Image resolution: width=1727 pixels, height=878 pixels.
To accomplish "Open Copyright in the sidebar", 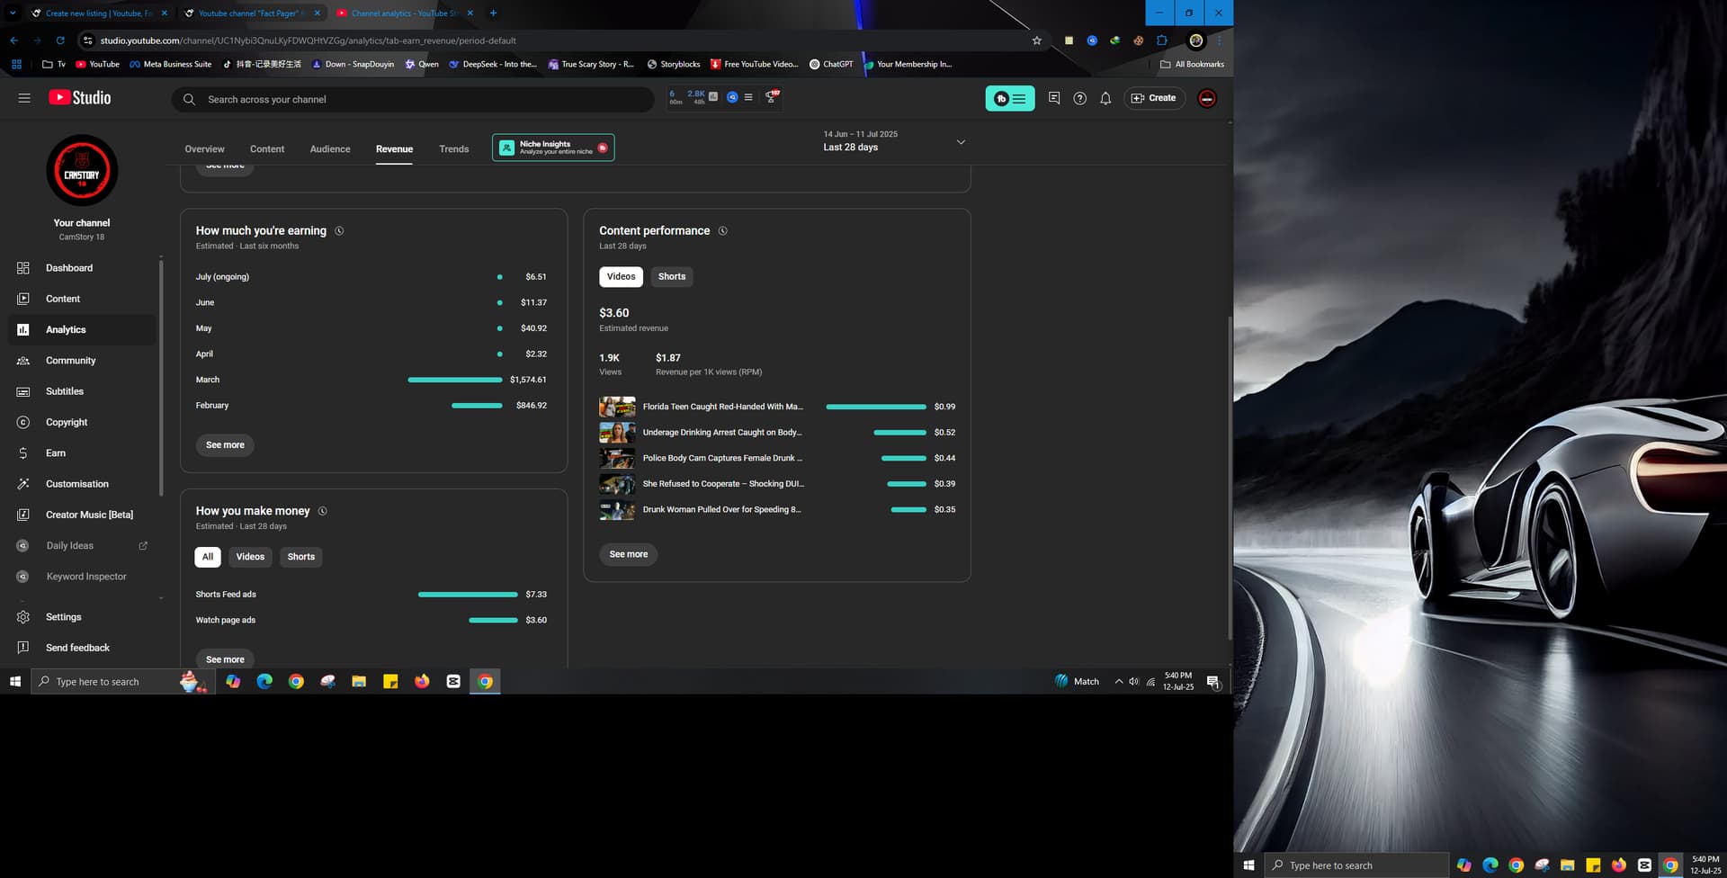I will click(x=82, y=422).
